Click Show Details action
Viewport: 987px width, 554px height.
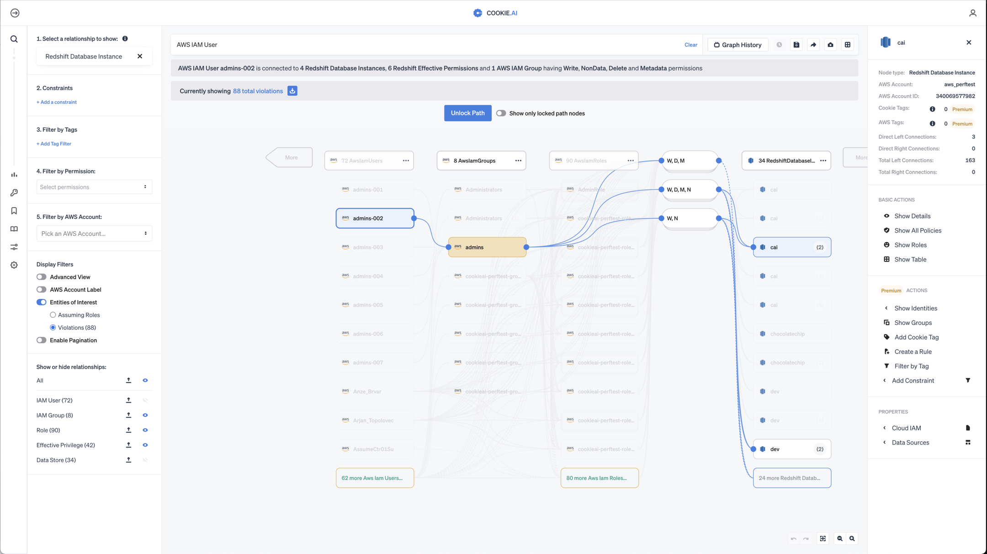(x=912, y=216)
